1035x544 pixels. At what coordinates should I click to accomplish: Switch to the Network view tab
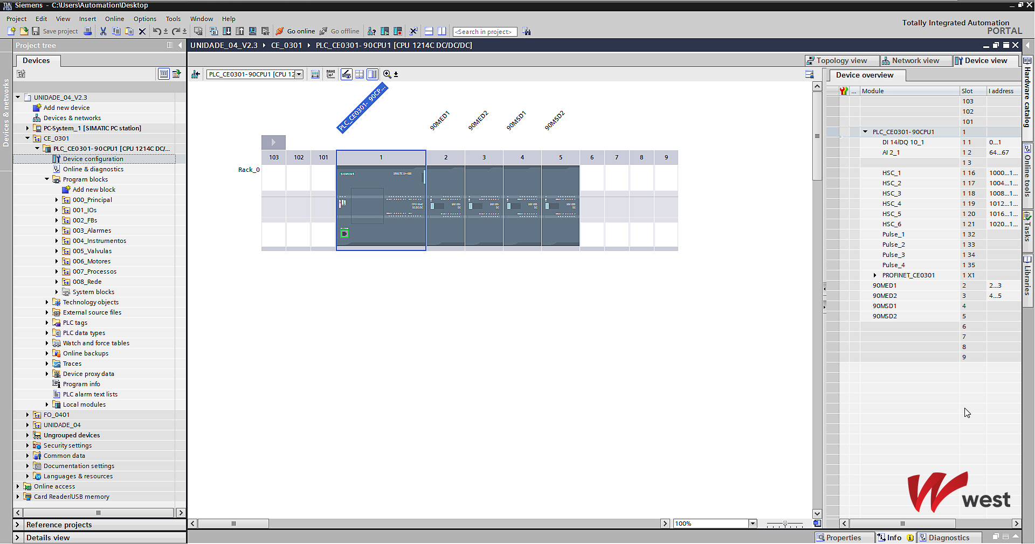[910, 61]
